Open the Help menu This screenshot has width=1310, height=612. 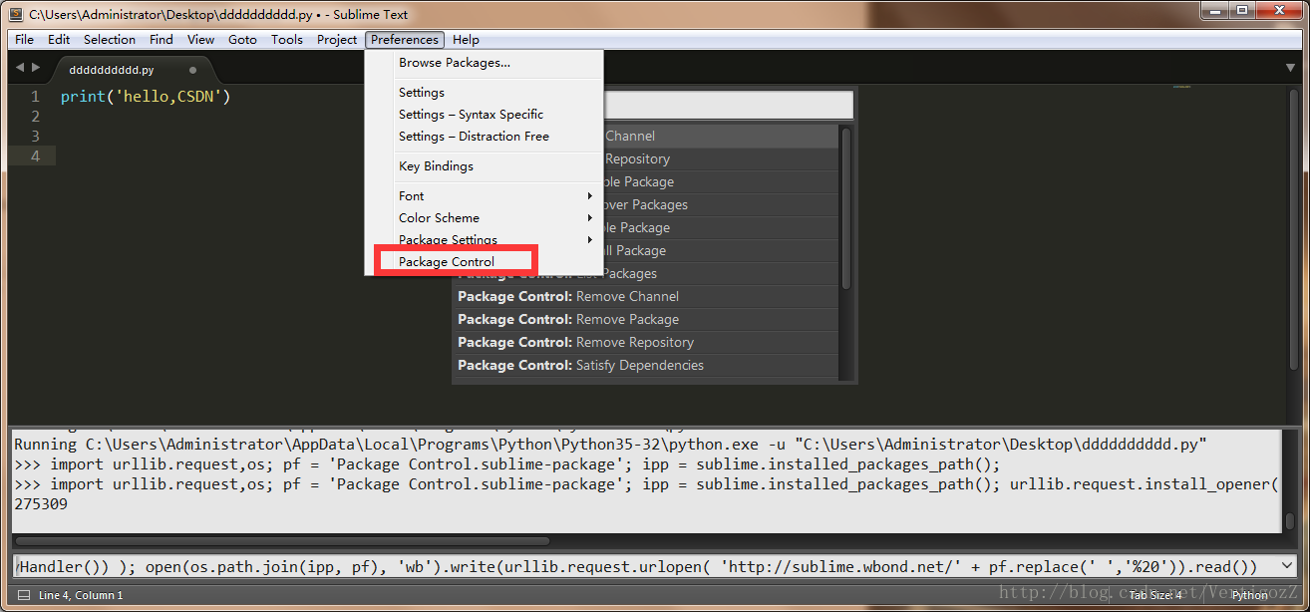466,40
